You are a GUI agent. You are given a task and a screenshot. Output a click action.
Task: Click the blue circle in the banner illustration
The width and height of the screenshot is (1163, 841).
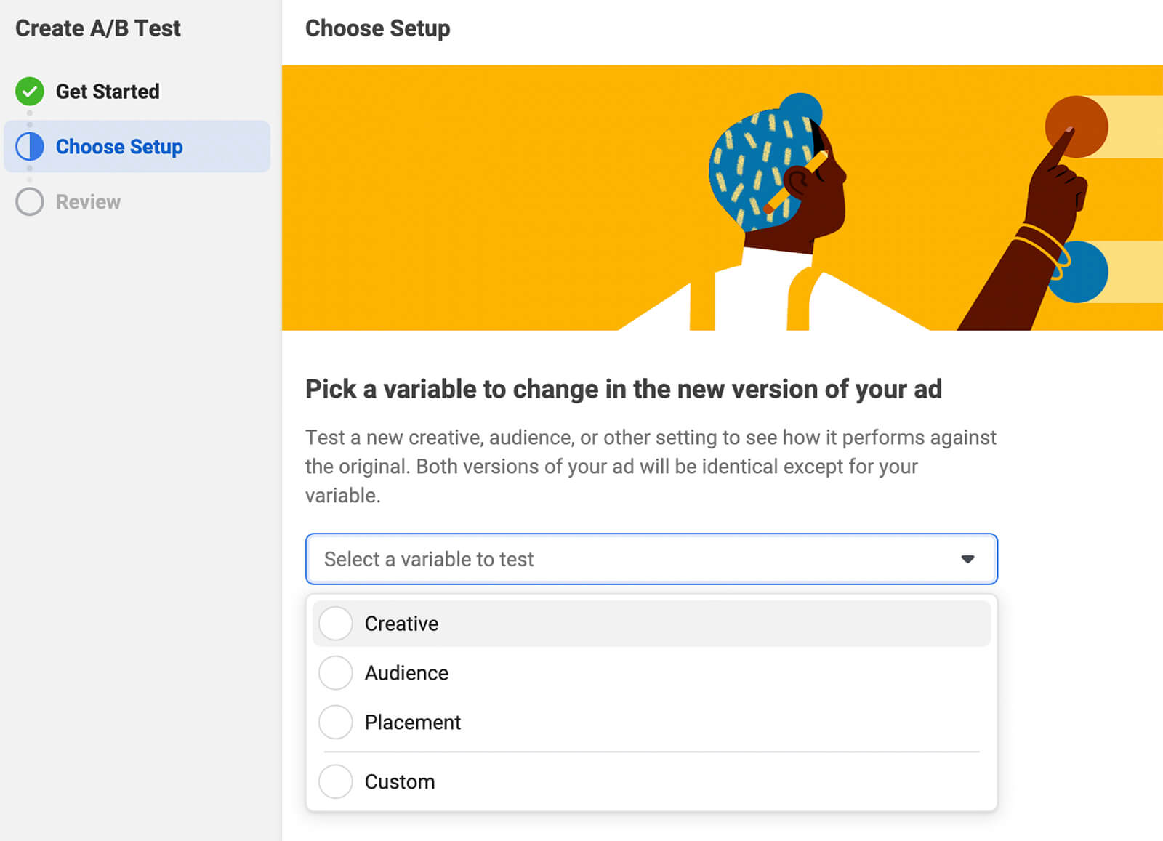[x=1080, y=270]
